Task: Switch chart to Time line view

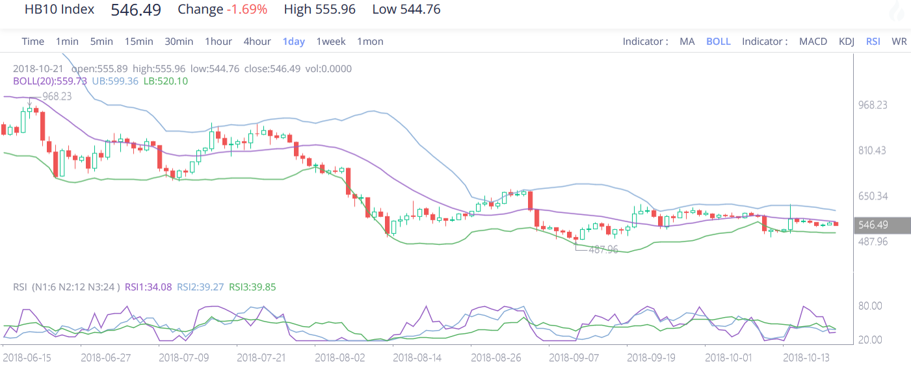Action: [33, 42]
